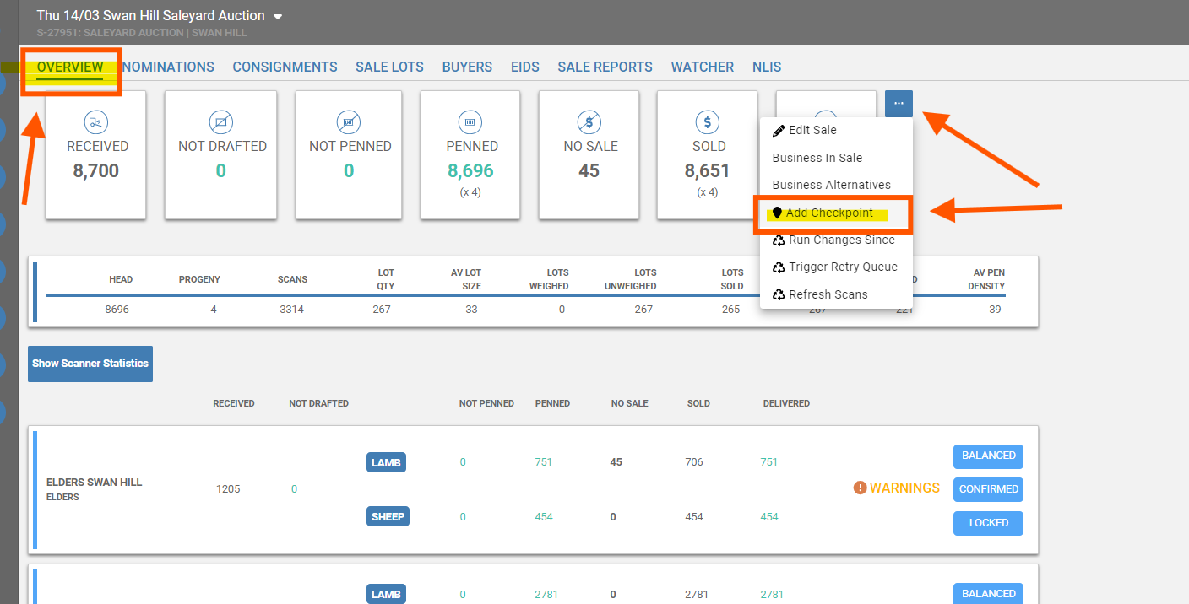Click the three-dot more options button
This screenshot has width=1189, height=604.
tap(899, 103)
